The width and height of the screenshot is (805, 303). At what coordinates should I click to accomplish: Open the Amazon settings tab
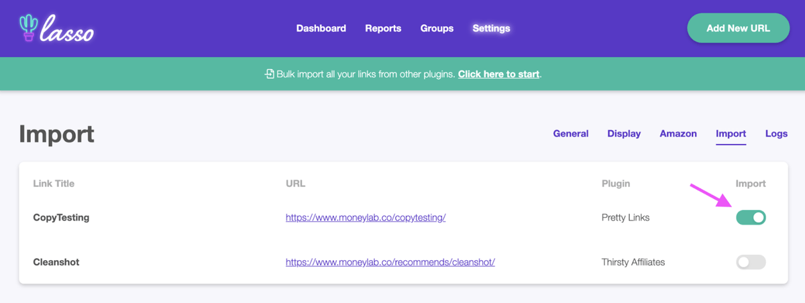[x=678, y=133]
